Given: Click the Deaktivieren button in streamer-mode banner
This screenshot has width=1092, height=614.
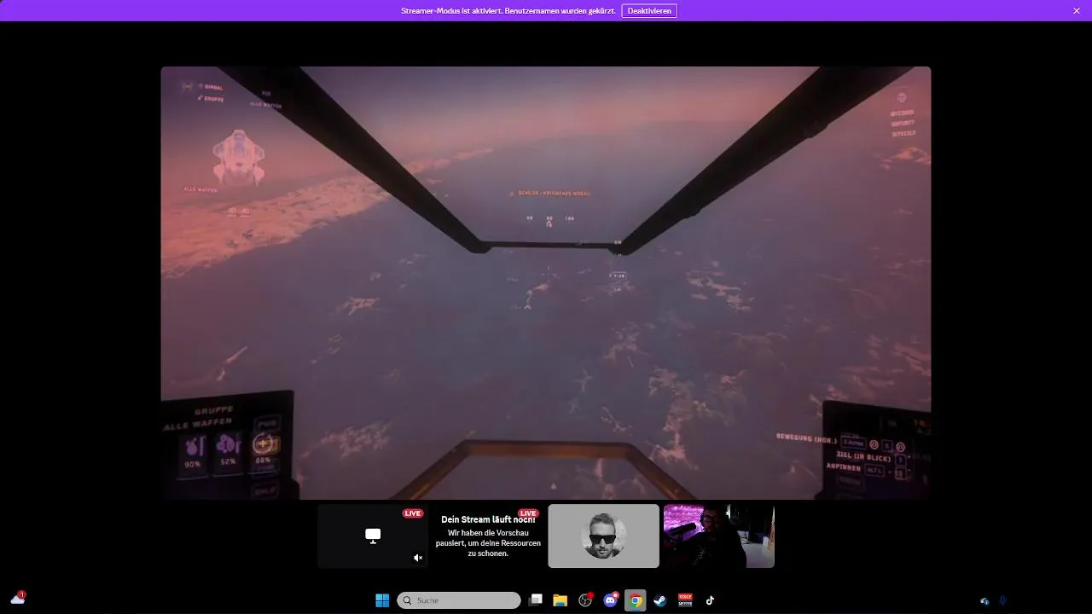Looking at the screenshot, I should (649, 10).
